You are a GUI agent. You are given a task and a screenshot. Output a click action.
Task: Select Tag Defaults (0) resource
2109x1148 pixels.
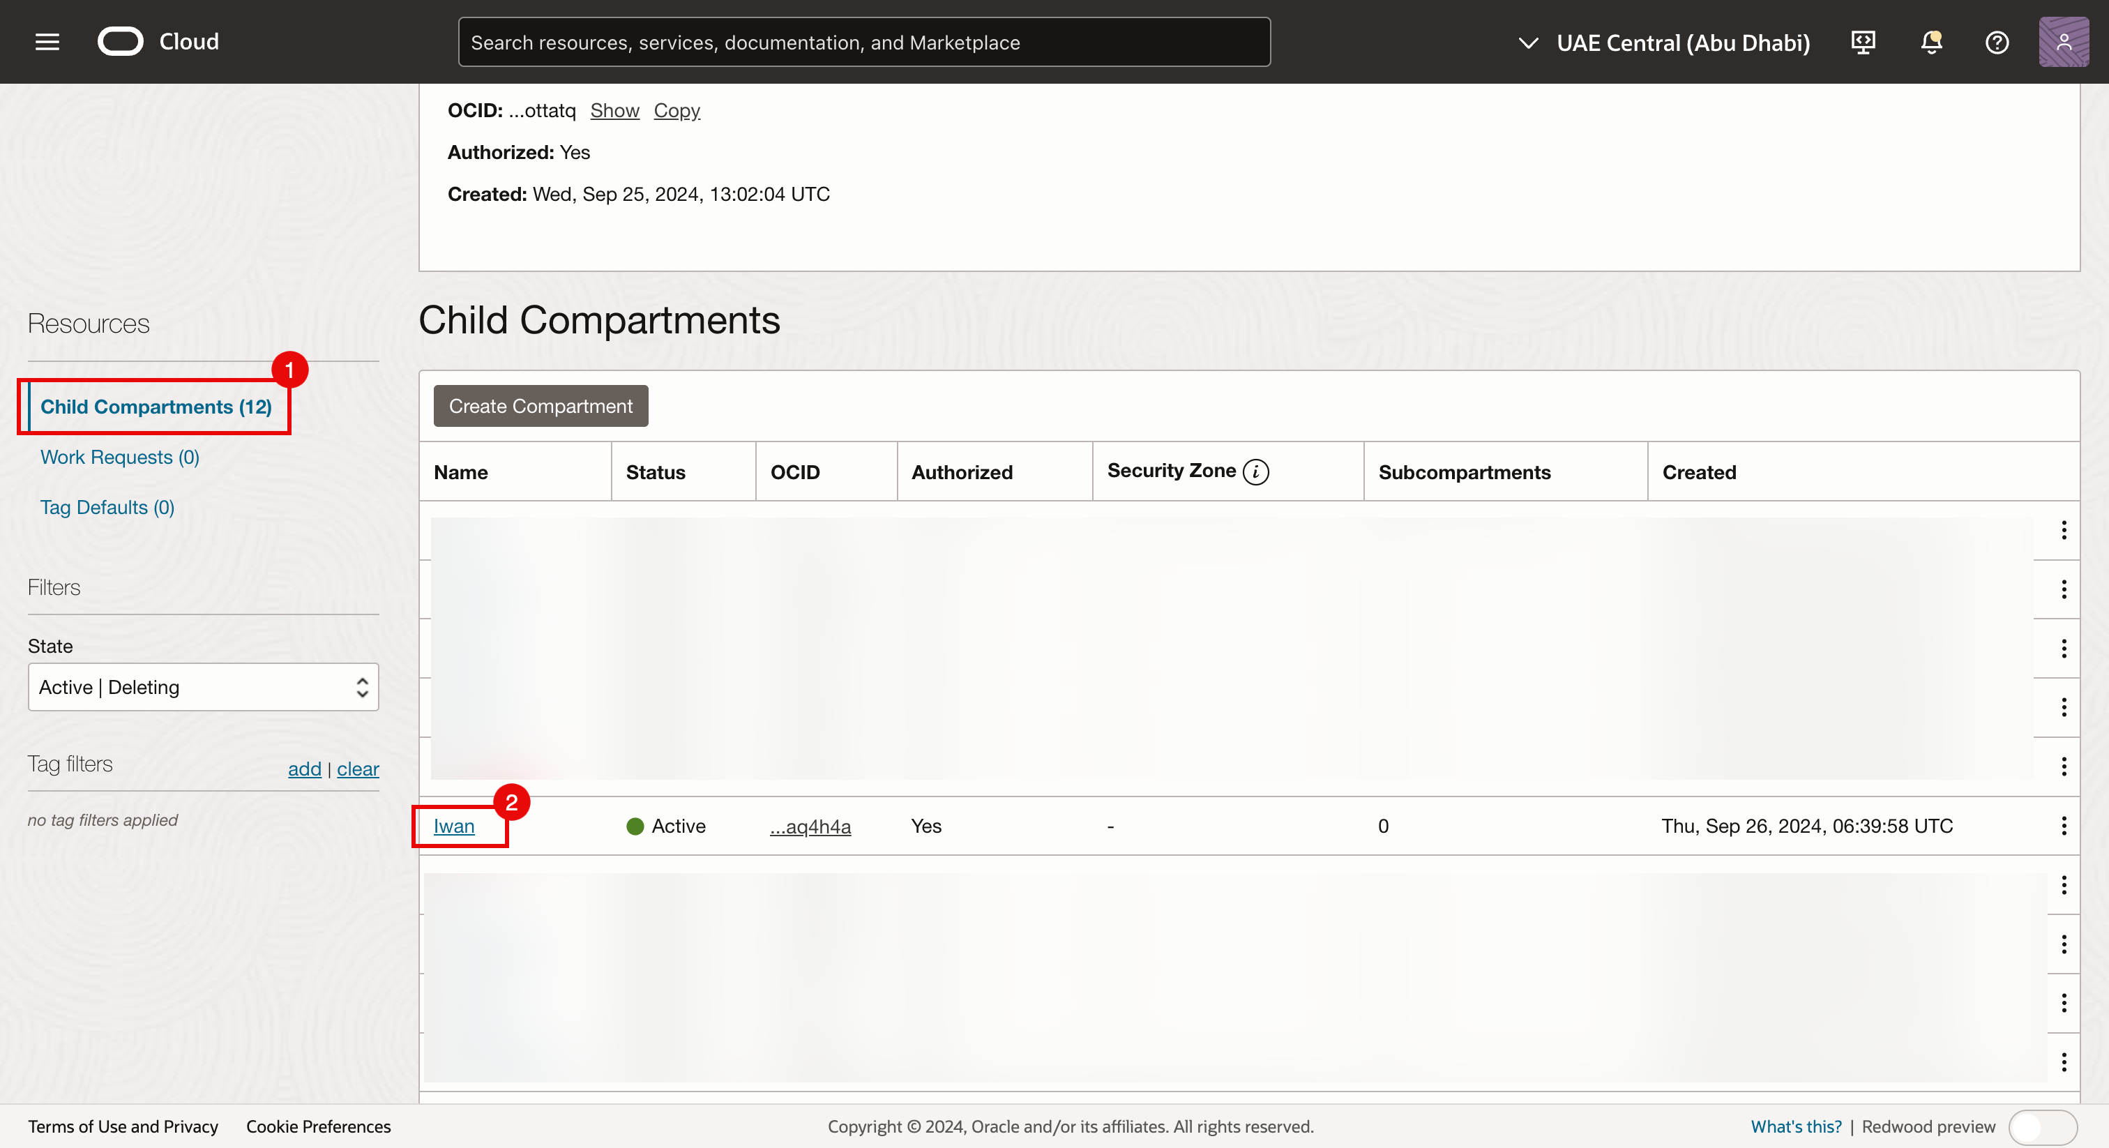[x=107, y=507]
